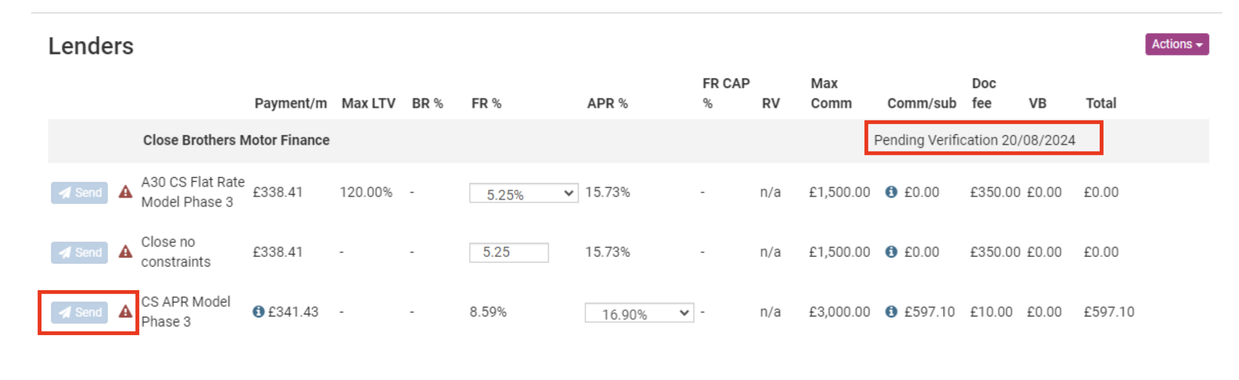1239x380 pixels.
Task: Click the warning triangle on CS APR Model Phase 3 row
Action: point(125,312)
